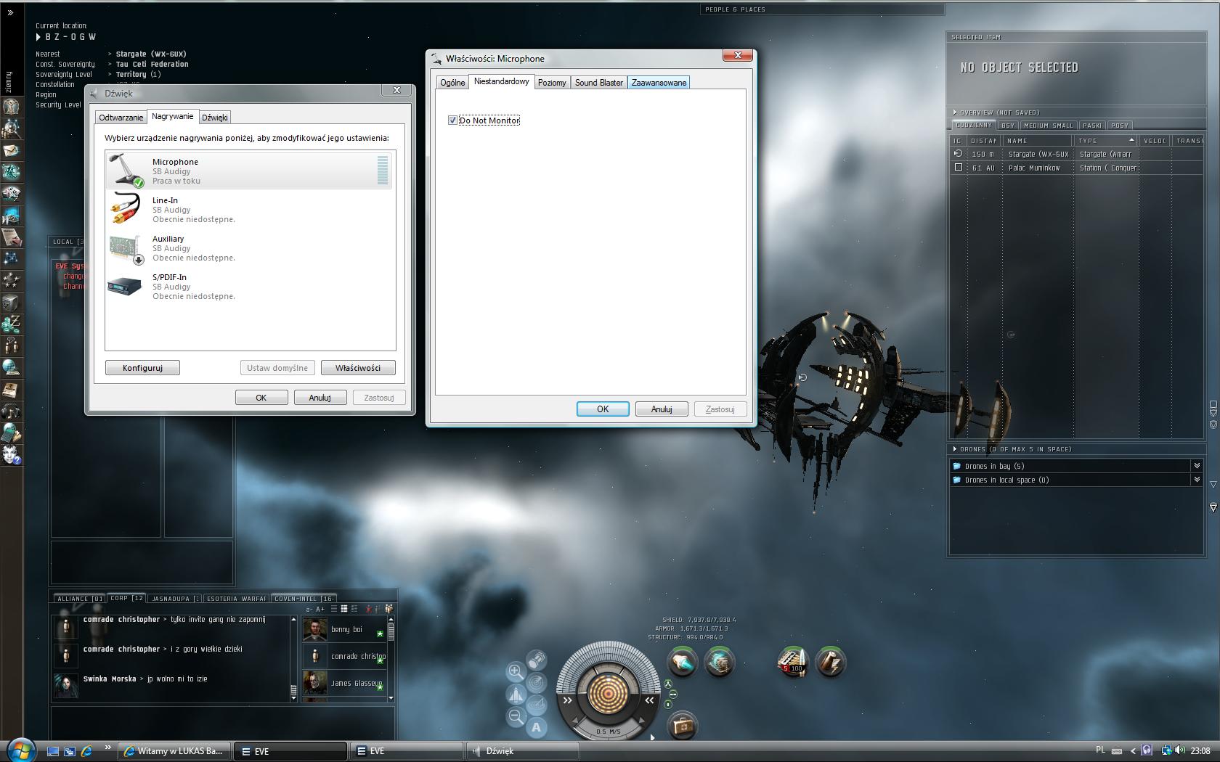The width and height of the screenshot is (1220, 762).
Task: Activate the blue thruster module on the HUD
Action: (682, 662)
